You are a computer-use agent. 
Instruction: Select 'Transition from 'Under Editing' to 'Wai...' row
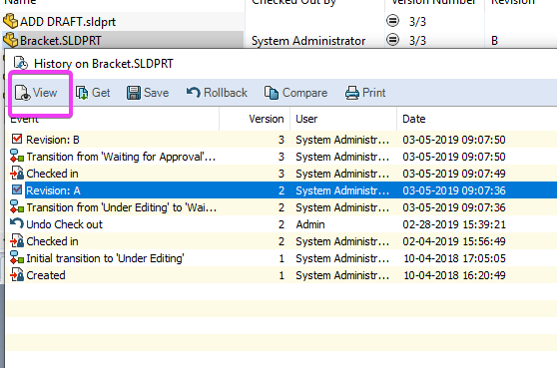281,207
